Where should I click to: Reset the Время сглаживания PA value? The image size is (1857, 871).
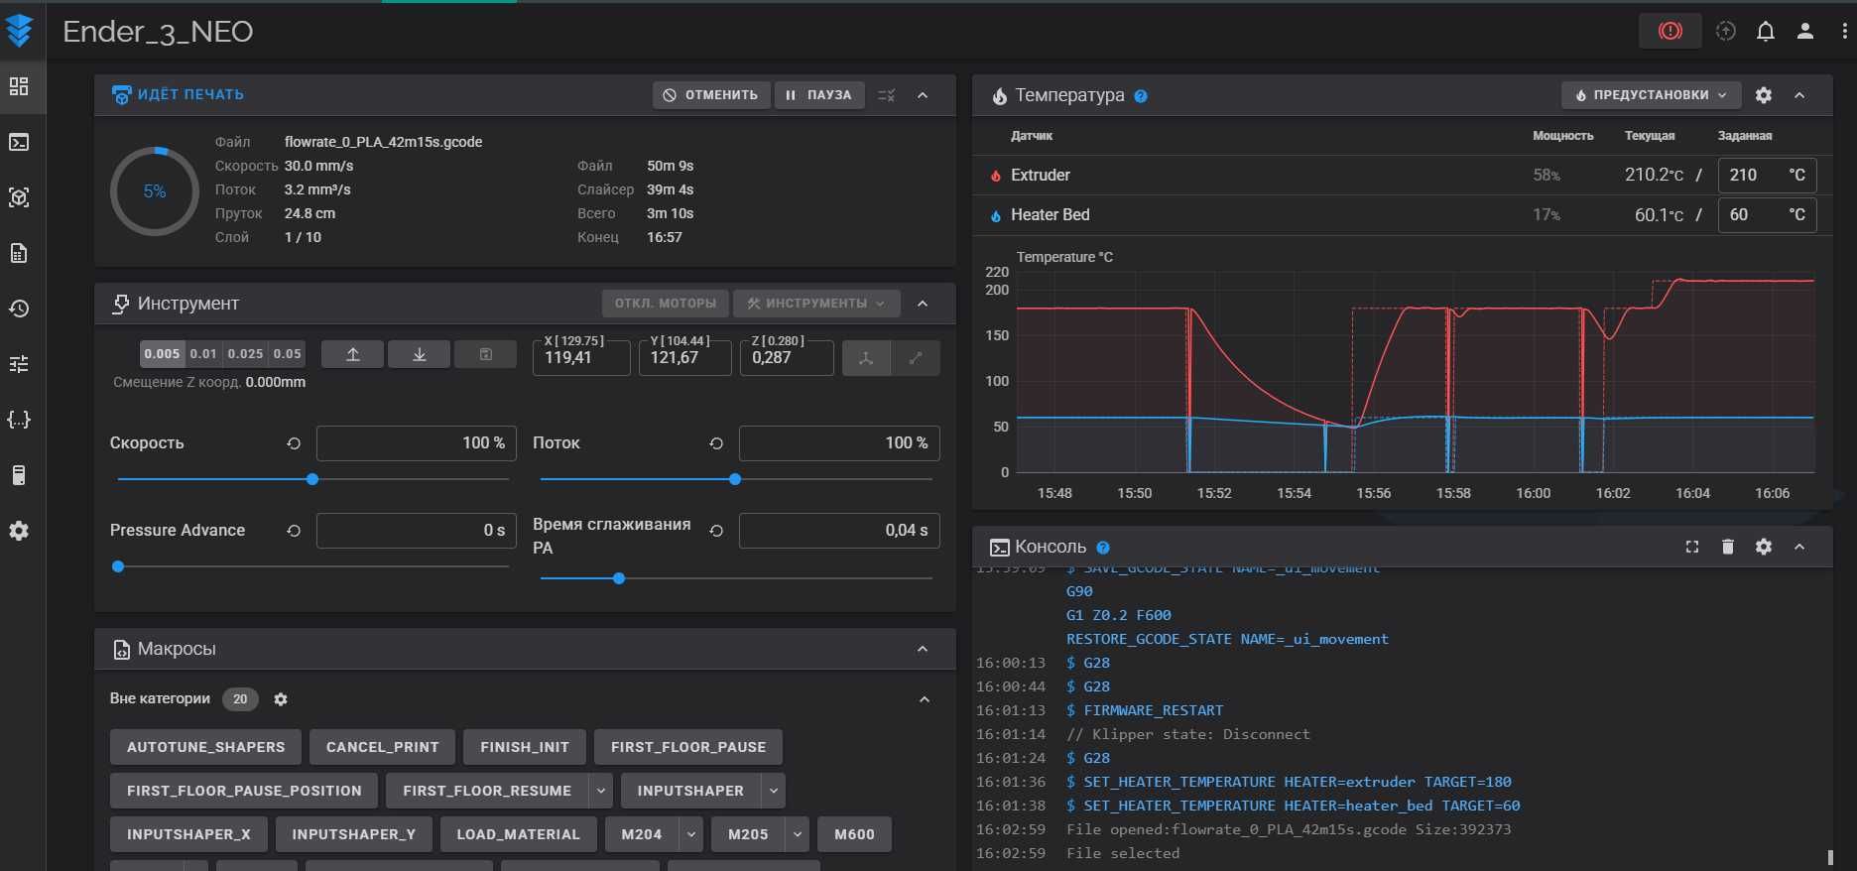click(716, 531)
